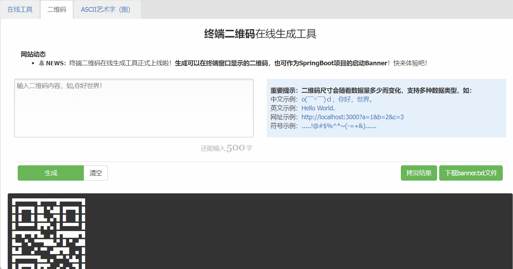Switch to ASCII艺术字（图）tab
513x269 pixels.
(x=107, y=10)
